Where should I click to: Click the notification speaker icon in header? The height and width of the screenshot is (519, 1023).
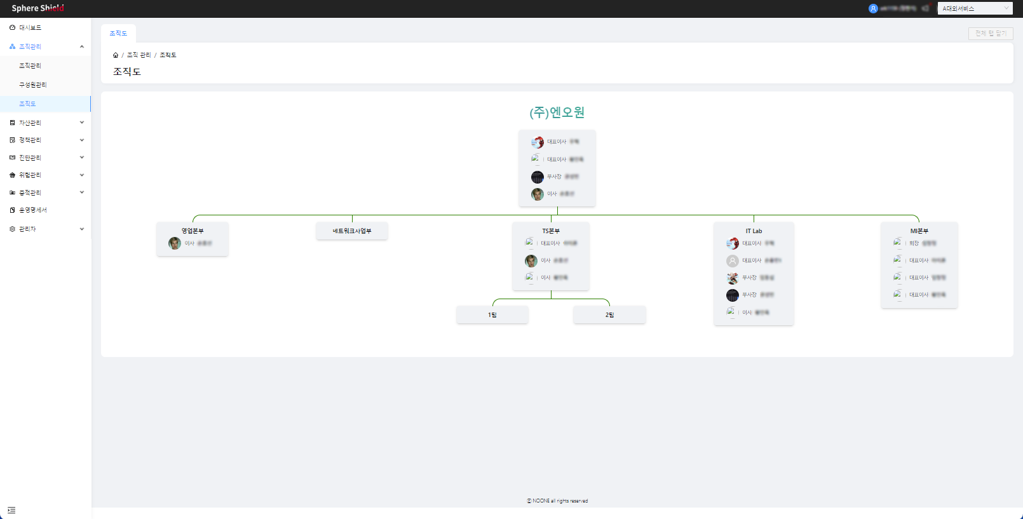(x=925, y=9)
